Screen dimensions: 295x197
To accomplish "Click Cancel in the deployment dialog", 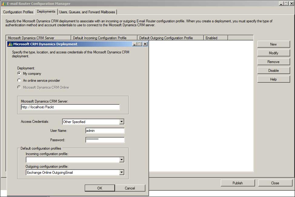I will pos(130,188).
